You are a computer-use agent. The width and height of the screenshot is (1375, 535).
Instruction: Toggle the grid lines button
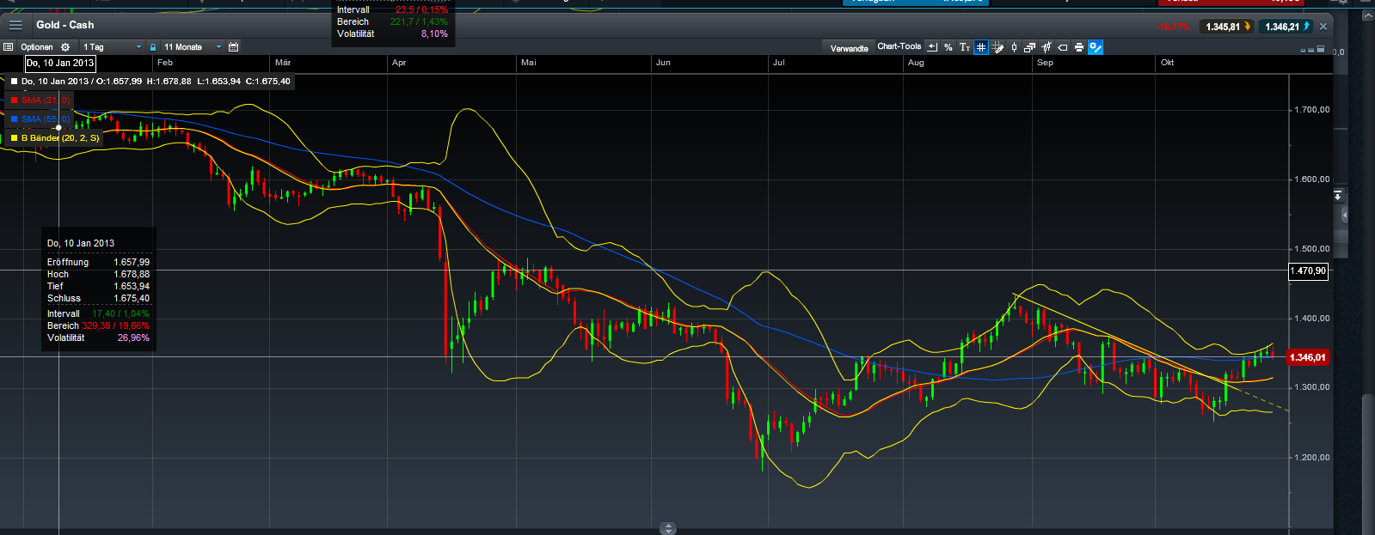[980, 47]
